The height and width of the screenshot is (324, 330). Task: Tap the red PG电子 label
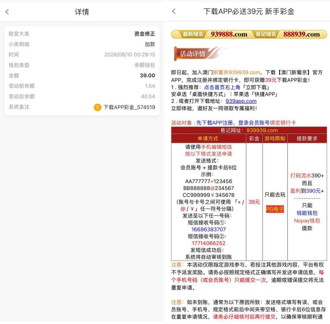coord(275,209)
